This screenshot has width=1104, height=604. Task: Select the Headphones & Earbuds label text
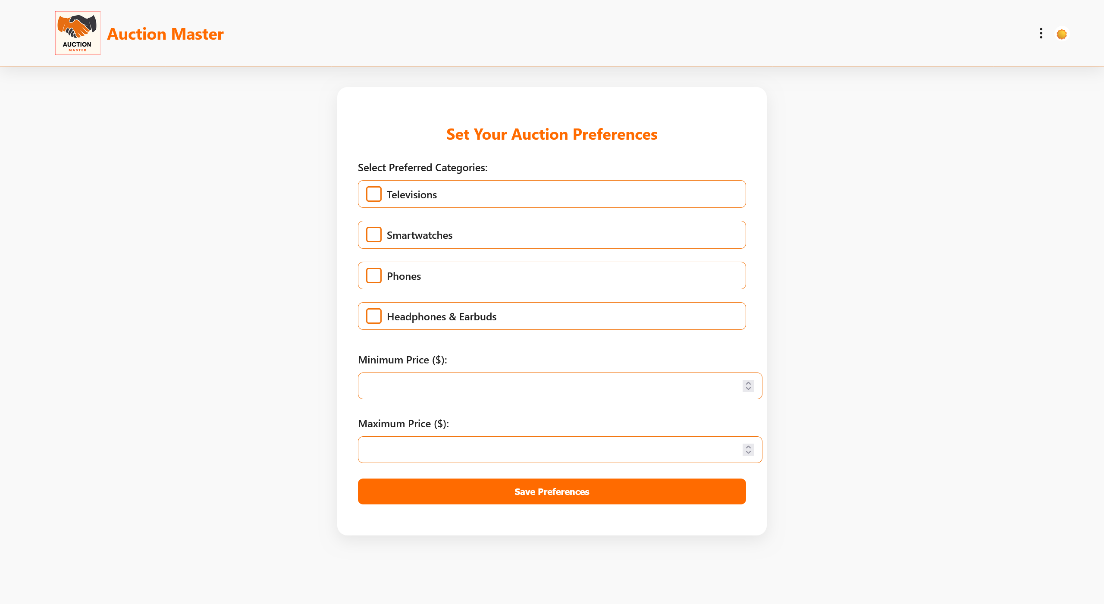(442, 317)
